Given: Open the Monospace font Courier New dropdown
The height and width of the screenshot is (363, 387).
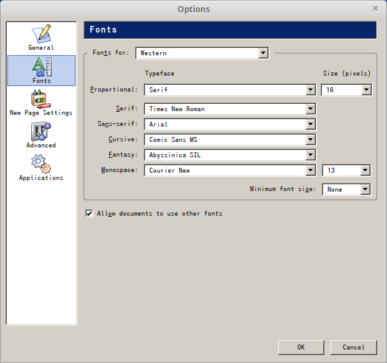Looking at the screenshot, I should point(230,170).
